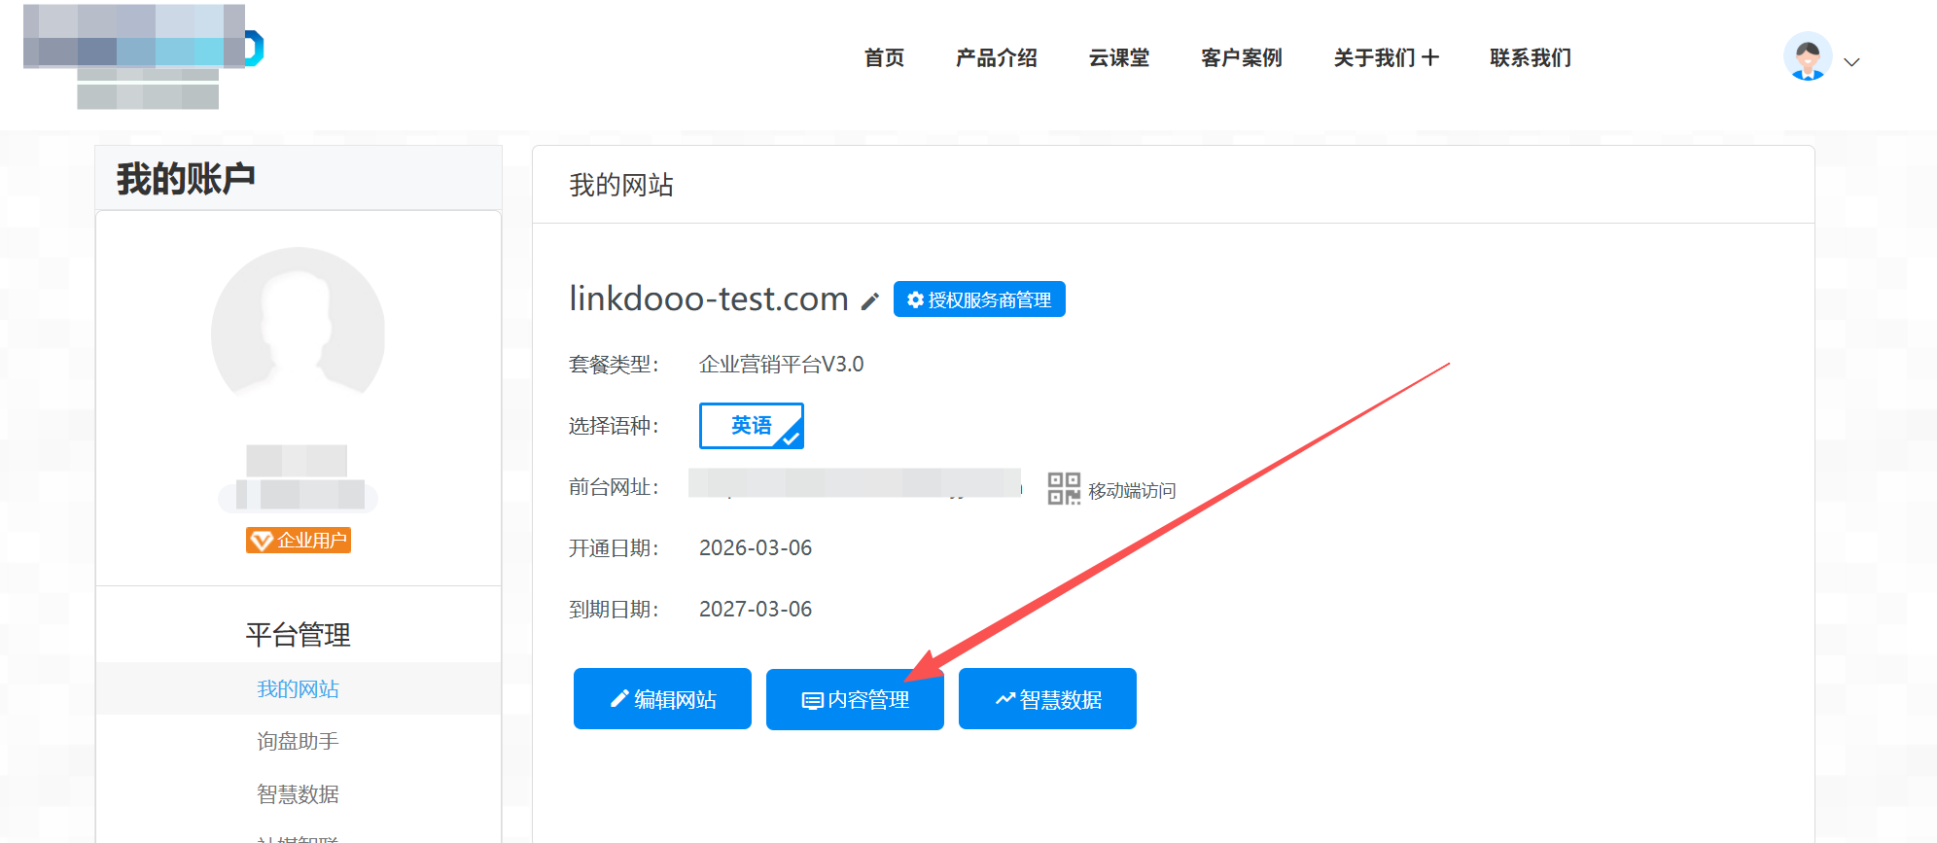Image resolution: width=1937 pixels, height=843 pixels.
Task: Open 联系我们 navigation item
Action: click(x=1531, y=58)
